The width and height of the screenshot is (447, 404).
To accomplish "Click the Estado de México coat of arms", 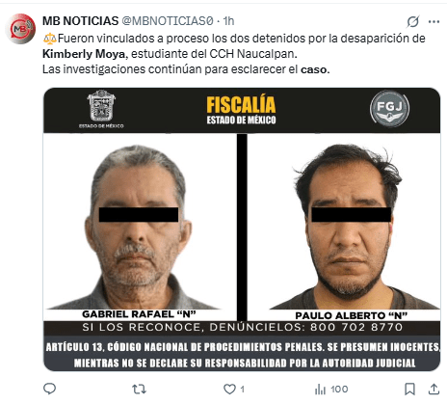I will pyautogui.click(x=101, y=109).
